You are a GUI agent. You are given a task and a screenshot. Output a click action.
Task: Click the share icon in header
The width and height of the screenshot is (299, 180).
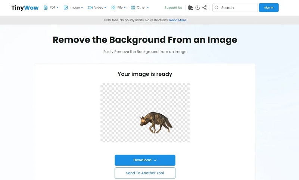(x=204, y=7)
